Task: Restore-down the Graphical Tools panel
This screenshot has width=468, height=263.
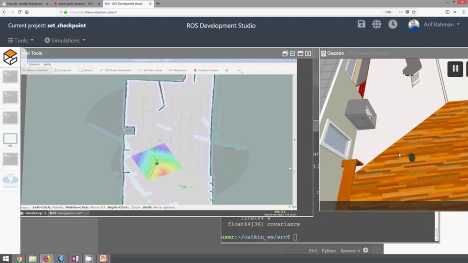Action: (x=285, y=53)
